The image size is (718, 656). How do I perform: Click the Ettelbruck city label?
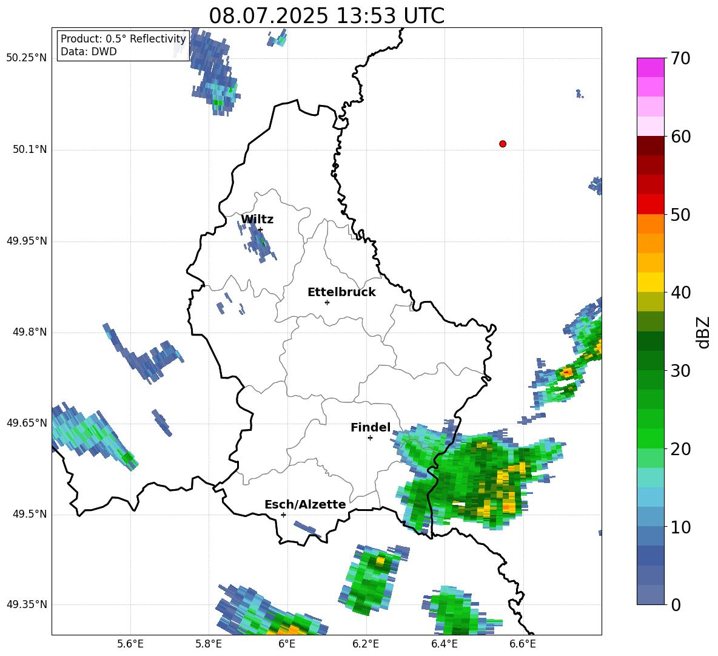[341, 292]
